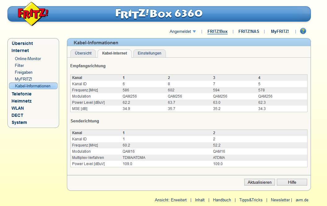Select upstream frequency 52.2
This screenshot has width=327, height=206.
[x=217, y=145]
